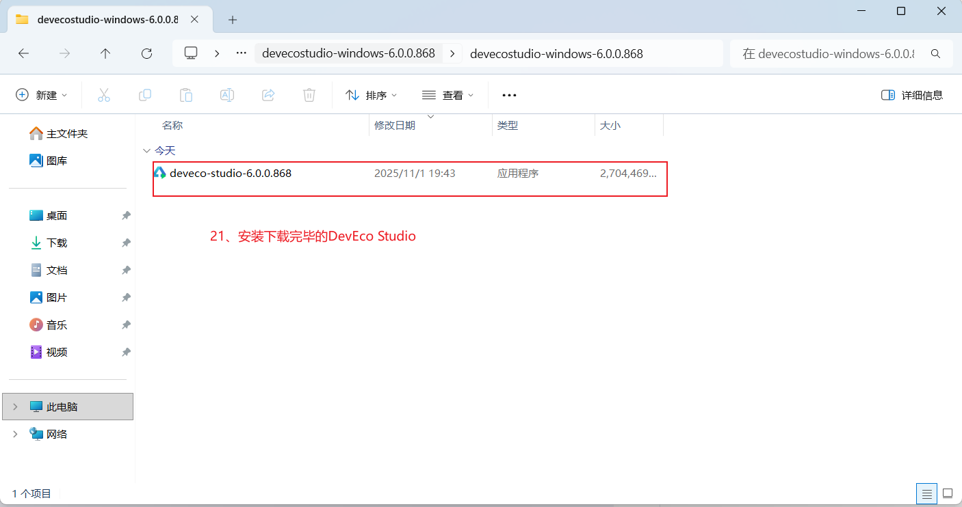Add a new tab with plus button
The width and height of the screenshot is (962, 507).
coord(233,19)
